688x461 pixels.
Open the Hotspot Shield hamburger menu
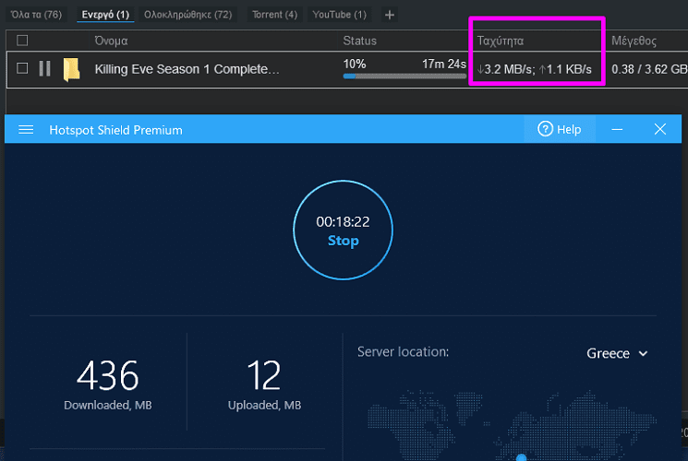[26, 130]
